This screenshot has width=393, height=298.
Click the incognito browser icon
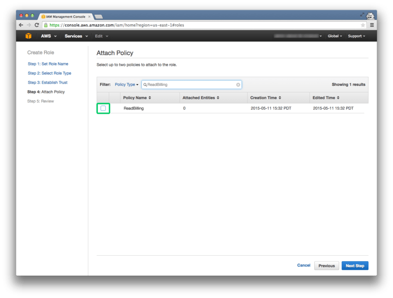coord(370,16)
